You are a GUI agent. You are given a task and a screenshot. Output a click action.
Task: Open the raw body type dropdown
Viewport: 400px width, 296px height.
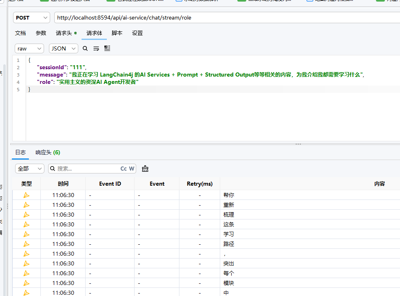[x=29, y=48]
